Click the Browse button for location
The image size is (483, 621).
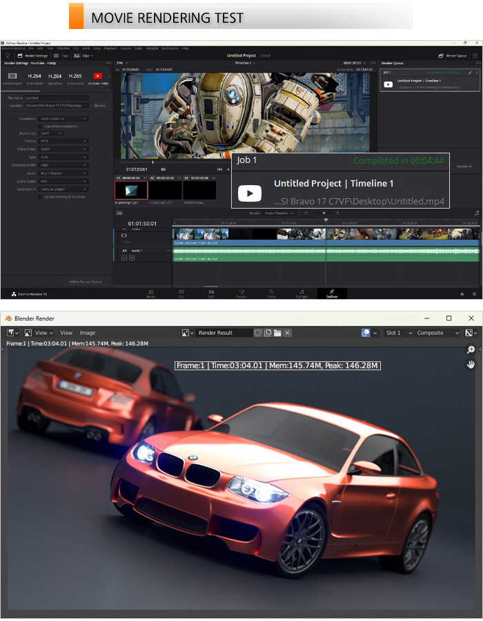[x=99, y=106]
